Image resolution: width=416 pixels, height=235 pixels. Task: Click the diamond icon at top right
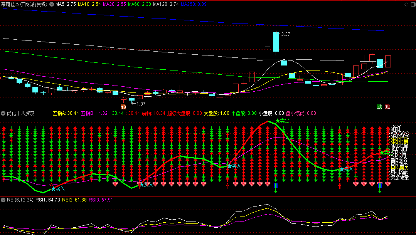(406, 4)
